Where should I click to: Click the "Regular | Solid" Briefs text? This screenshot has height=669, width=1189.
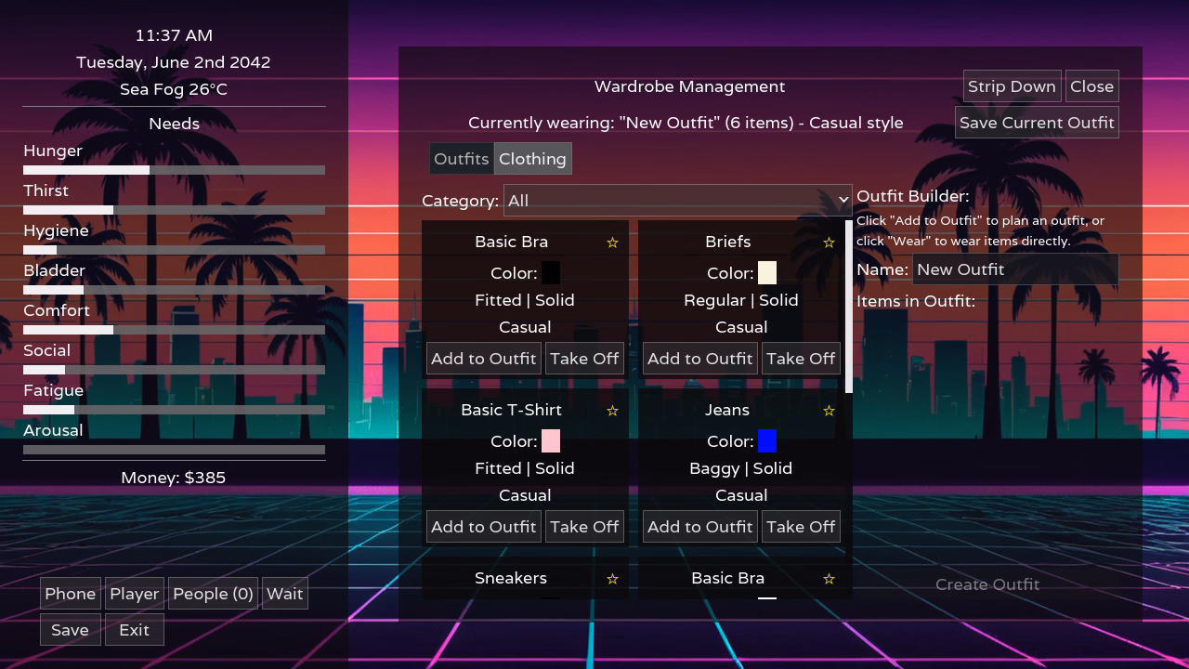pyautogui.click(x=741, y=300)
